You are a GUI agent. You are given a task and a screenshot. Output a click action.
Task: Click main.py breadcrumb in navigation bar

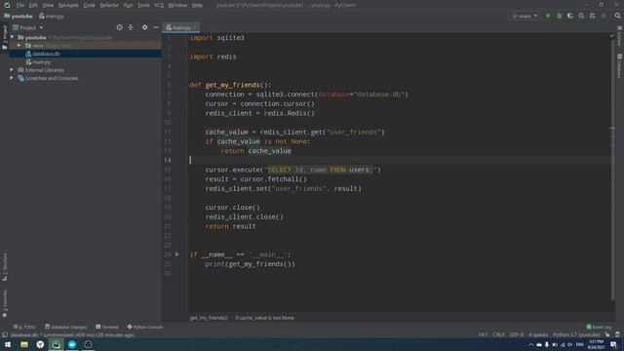52,17
